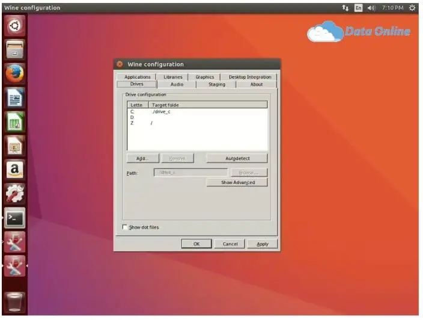Switch to the Graphics tab
Screen dimensions: 423x320
pyautogui.click(x=205, y=77)
